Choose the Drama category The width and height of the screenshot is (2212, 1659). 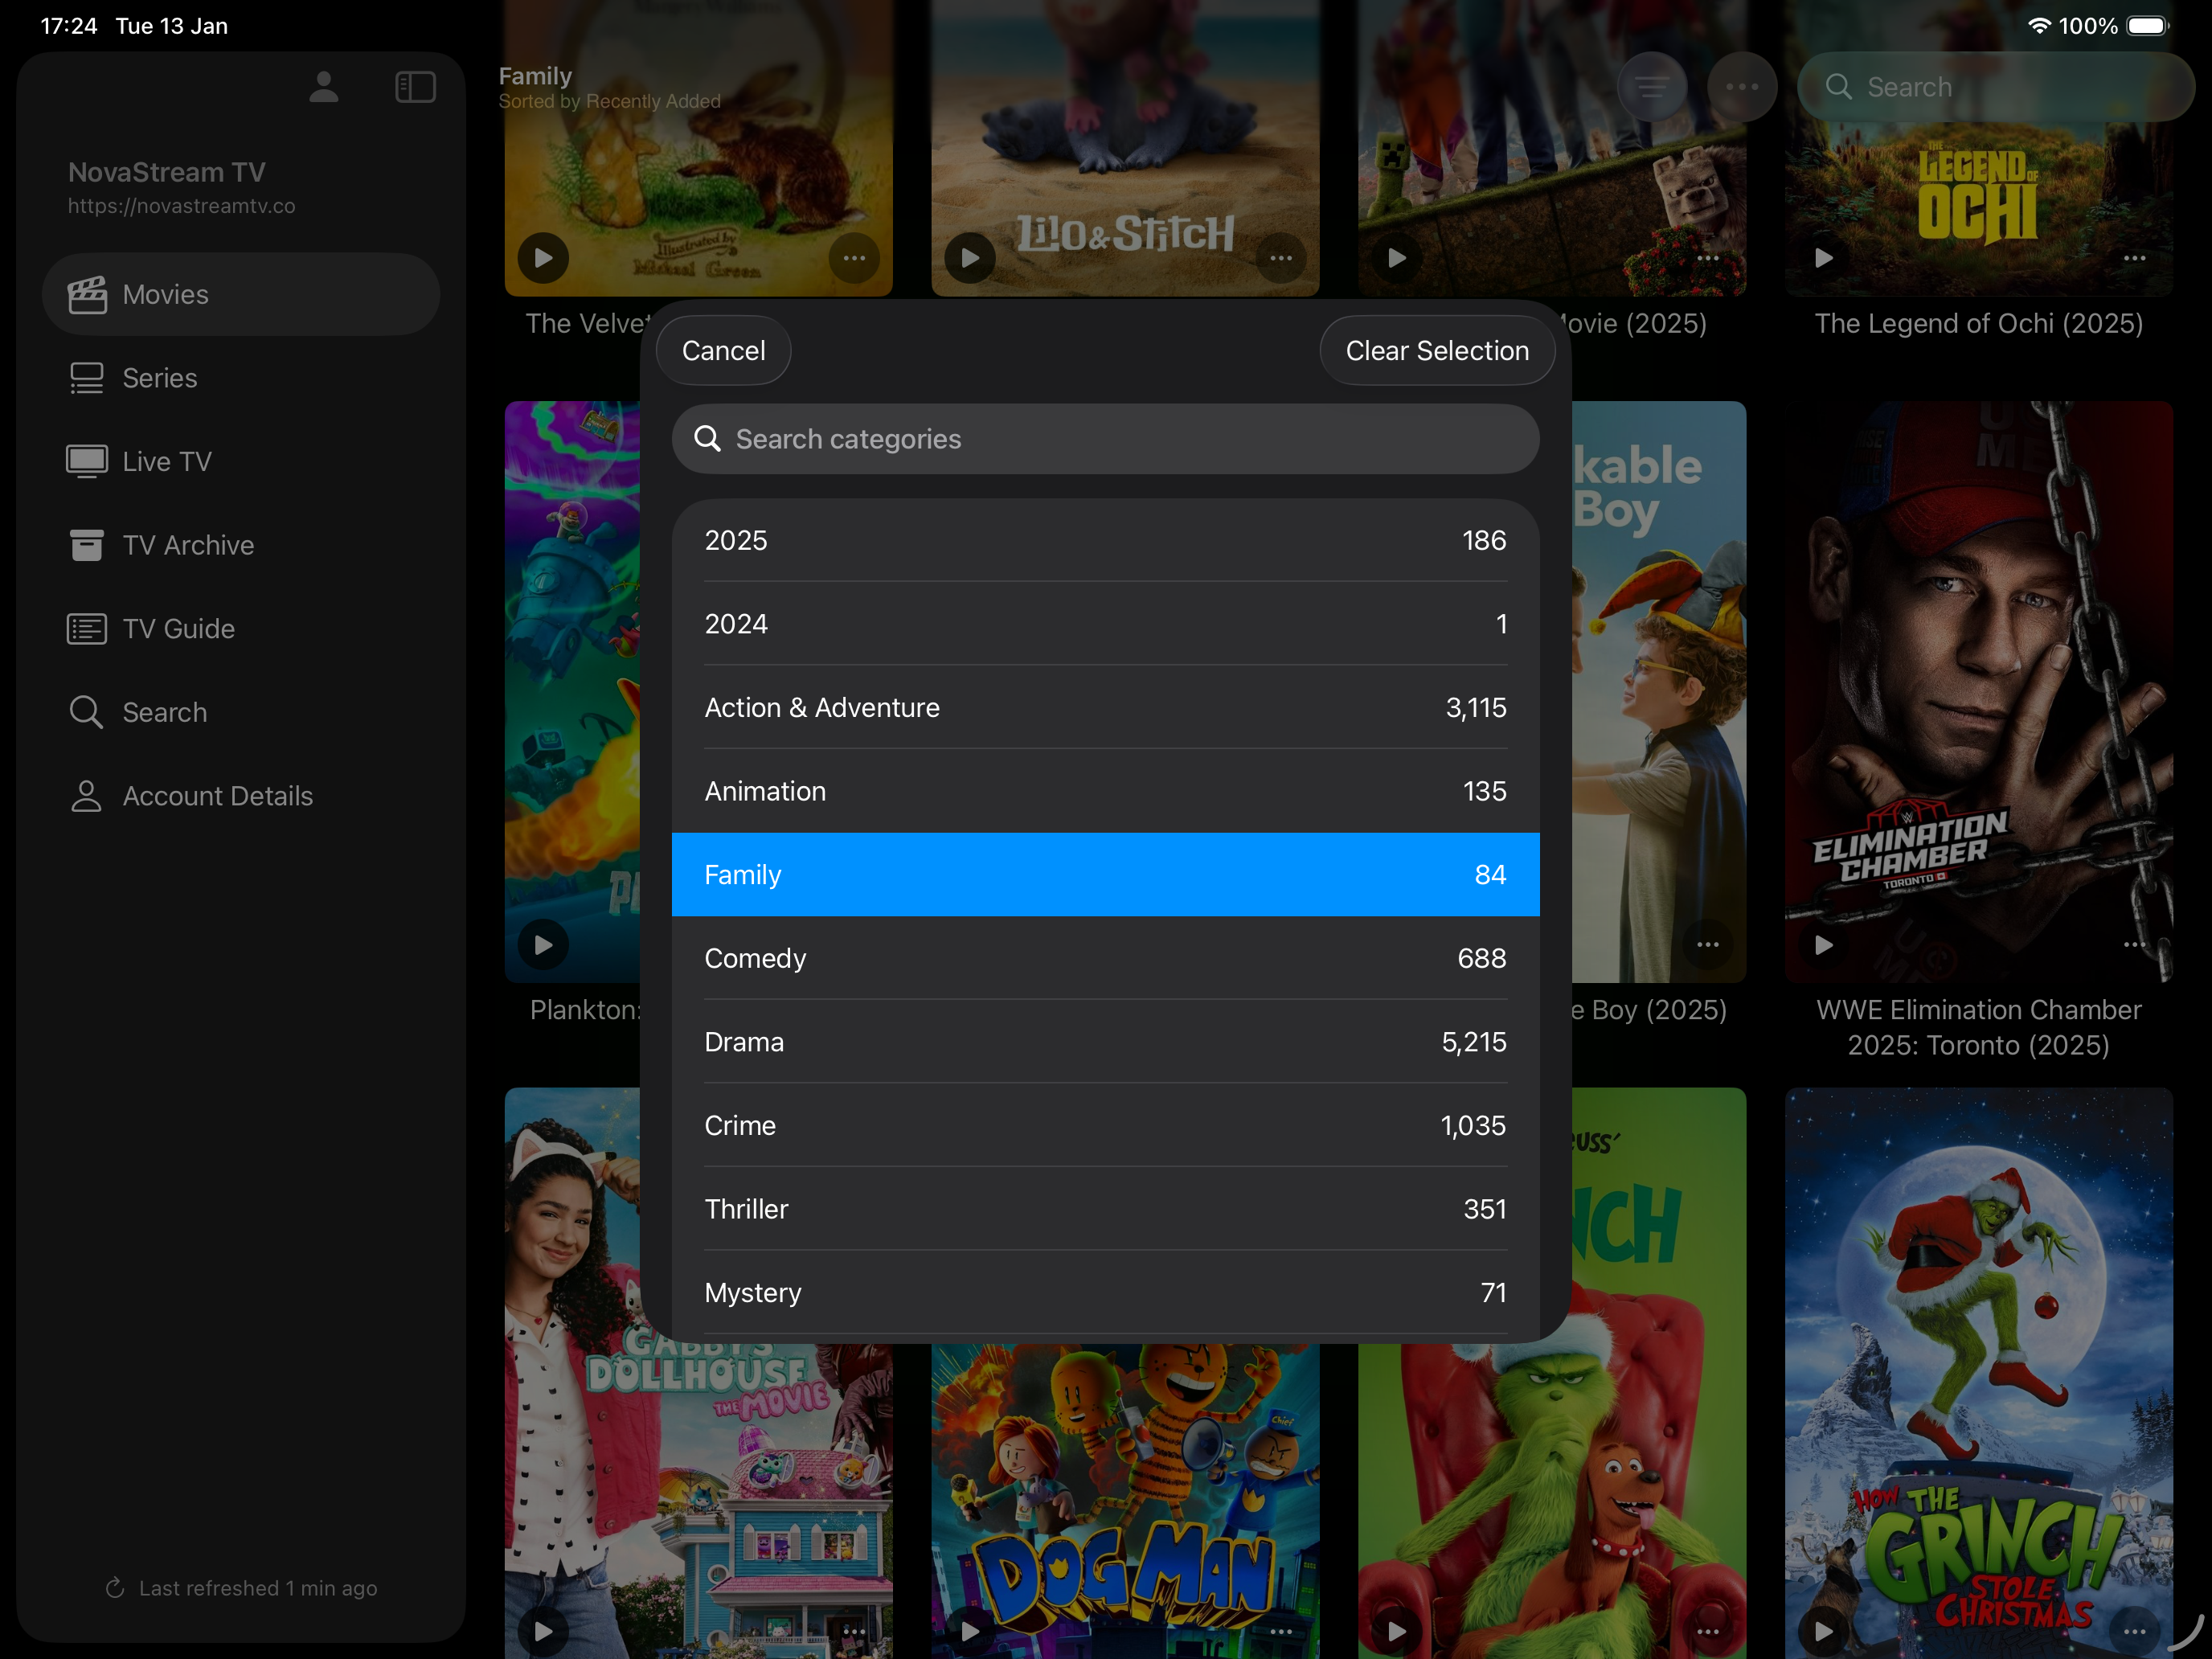coord(1105,1042)
